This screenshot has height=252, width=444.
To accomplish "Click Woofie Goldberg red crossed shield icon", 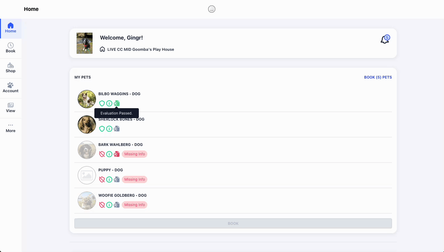I will (102, 205).
